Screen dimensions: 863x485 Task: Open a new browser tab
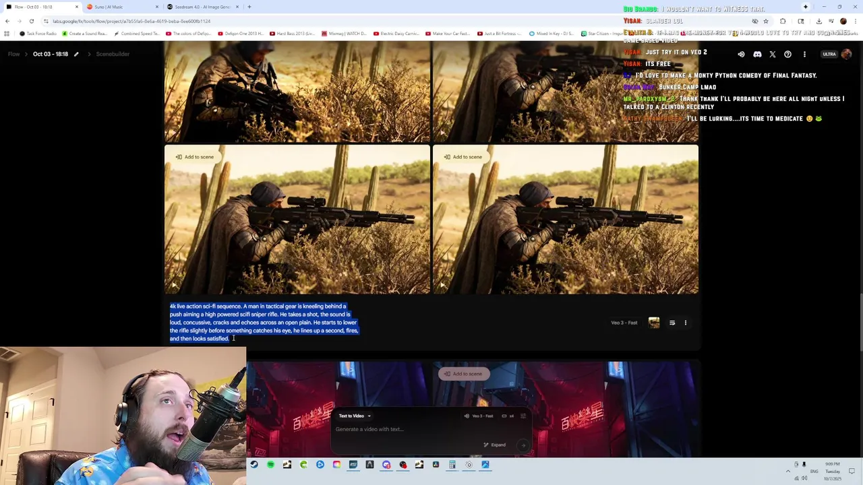249,7
